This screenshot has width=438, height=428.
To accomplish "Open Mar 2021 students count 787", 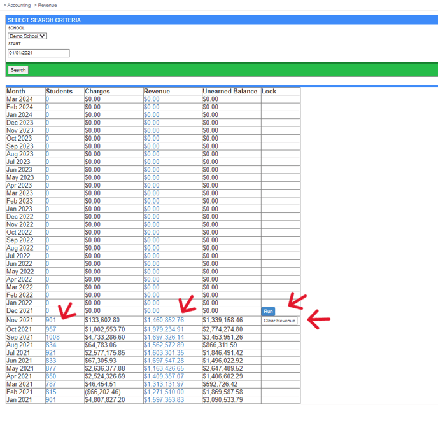I will pyautogui.click(x=51, y=384).
